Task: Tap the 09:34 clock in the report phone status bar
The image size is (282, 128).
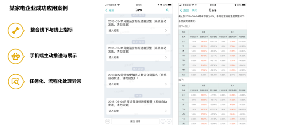Action: (213, 5)
